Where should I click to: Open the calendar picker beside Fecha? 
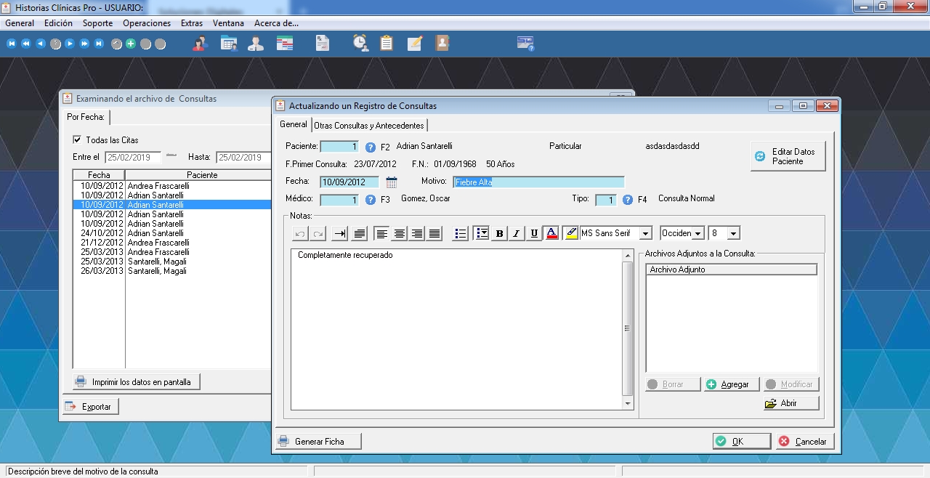(x=392, y=182)
